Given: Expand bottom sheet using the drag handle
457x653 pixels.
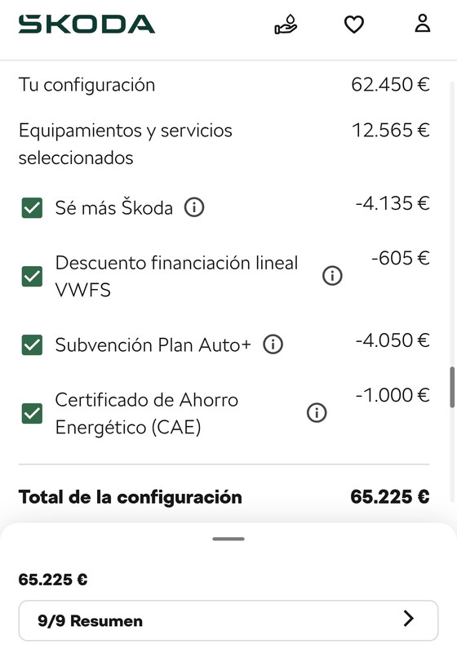Looking at the screenshot, I should (x=228, y=539).
